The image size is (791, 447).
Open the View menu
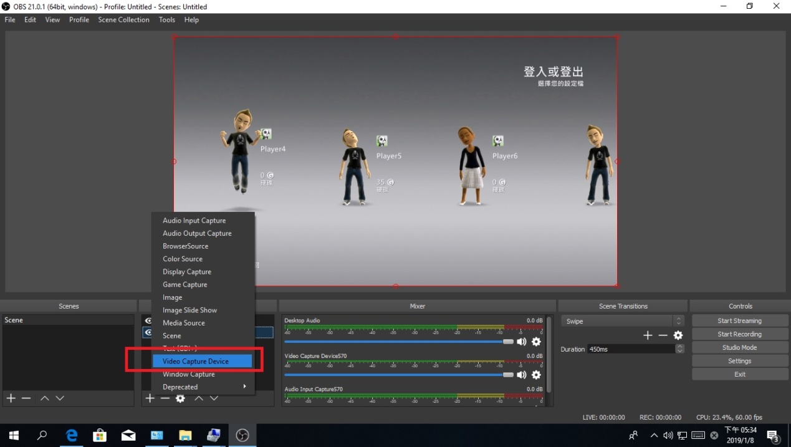coord(52,20)
